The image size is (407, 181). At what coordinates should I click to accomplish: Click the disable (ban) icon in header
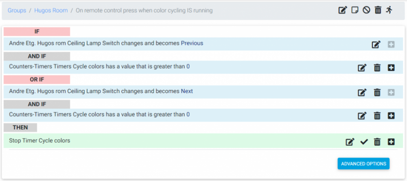coord(366,10)
